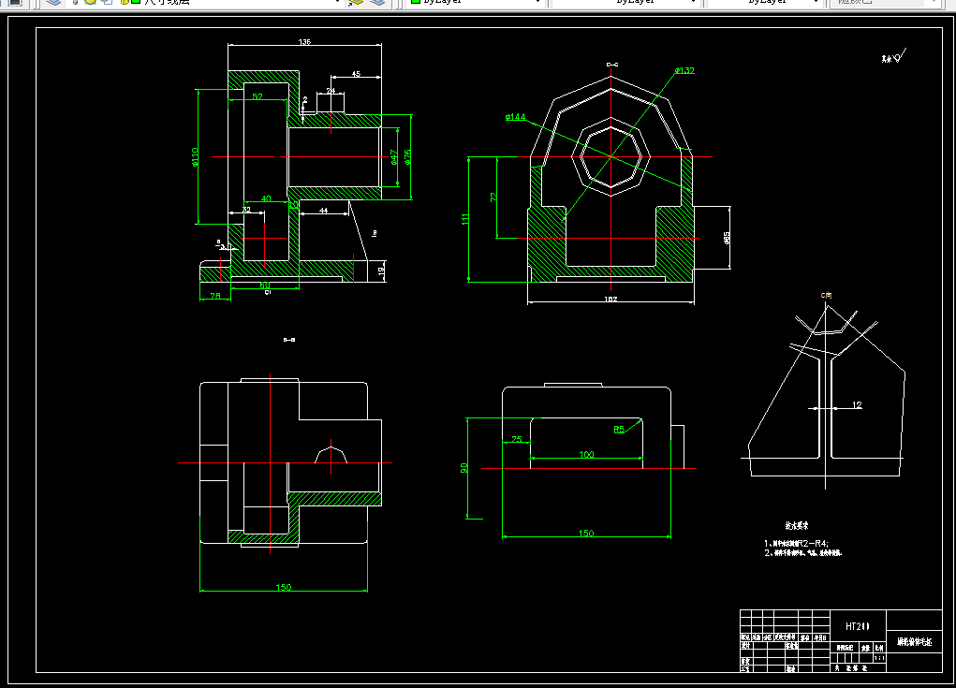Select the ø85 dimension on the right boss
Screen dimensions: 956x688
click(x=727, y=238)
